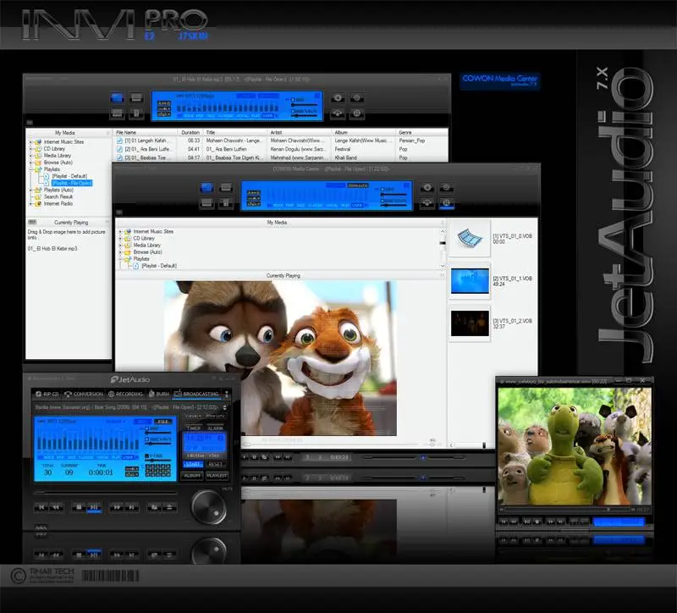Click seek progress bar in compact player

tap(106, 493)
